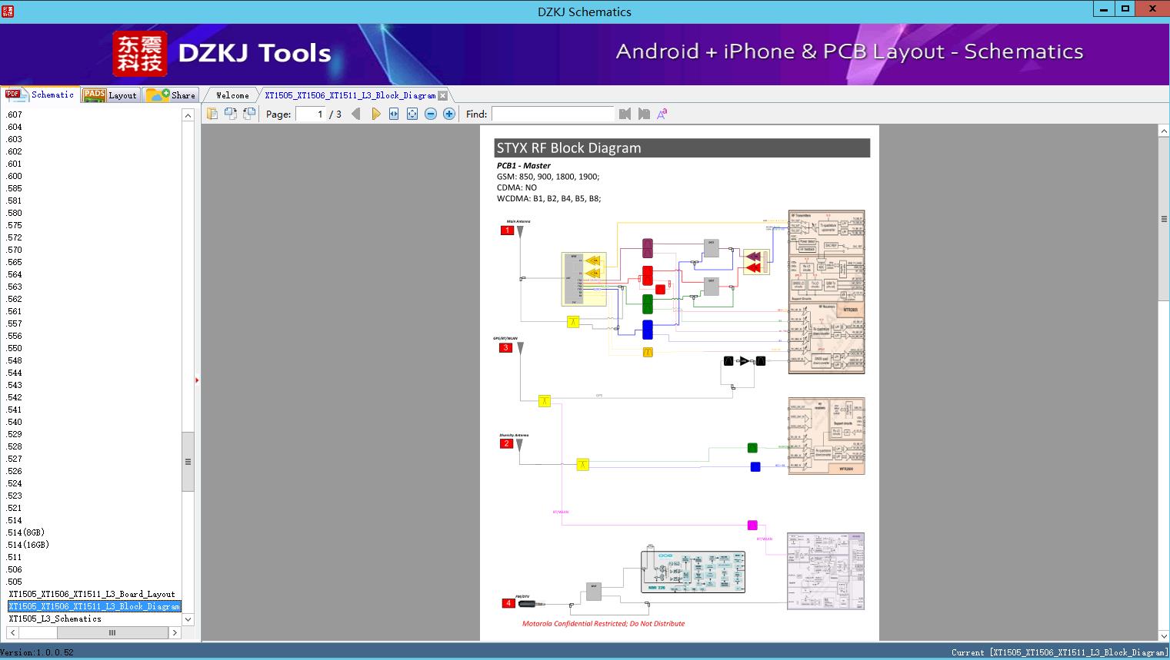
Task: Click the copy document icon in toolbar
Action: click(x=212, y=114)
